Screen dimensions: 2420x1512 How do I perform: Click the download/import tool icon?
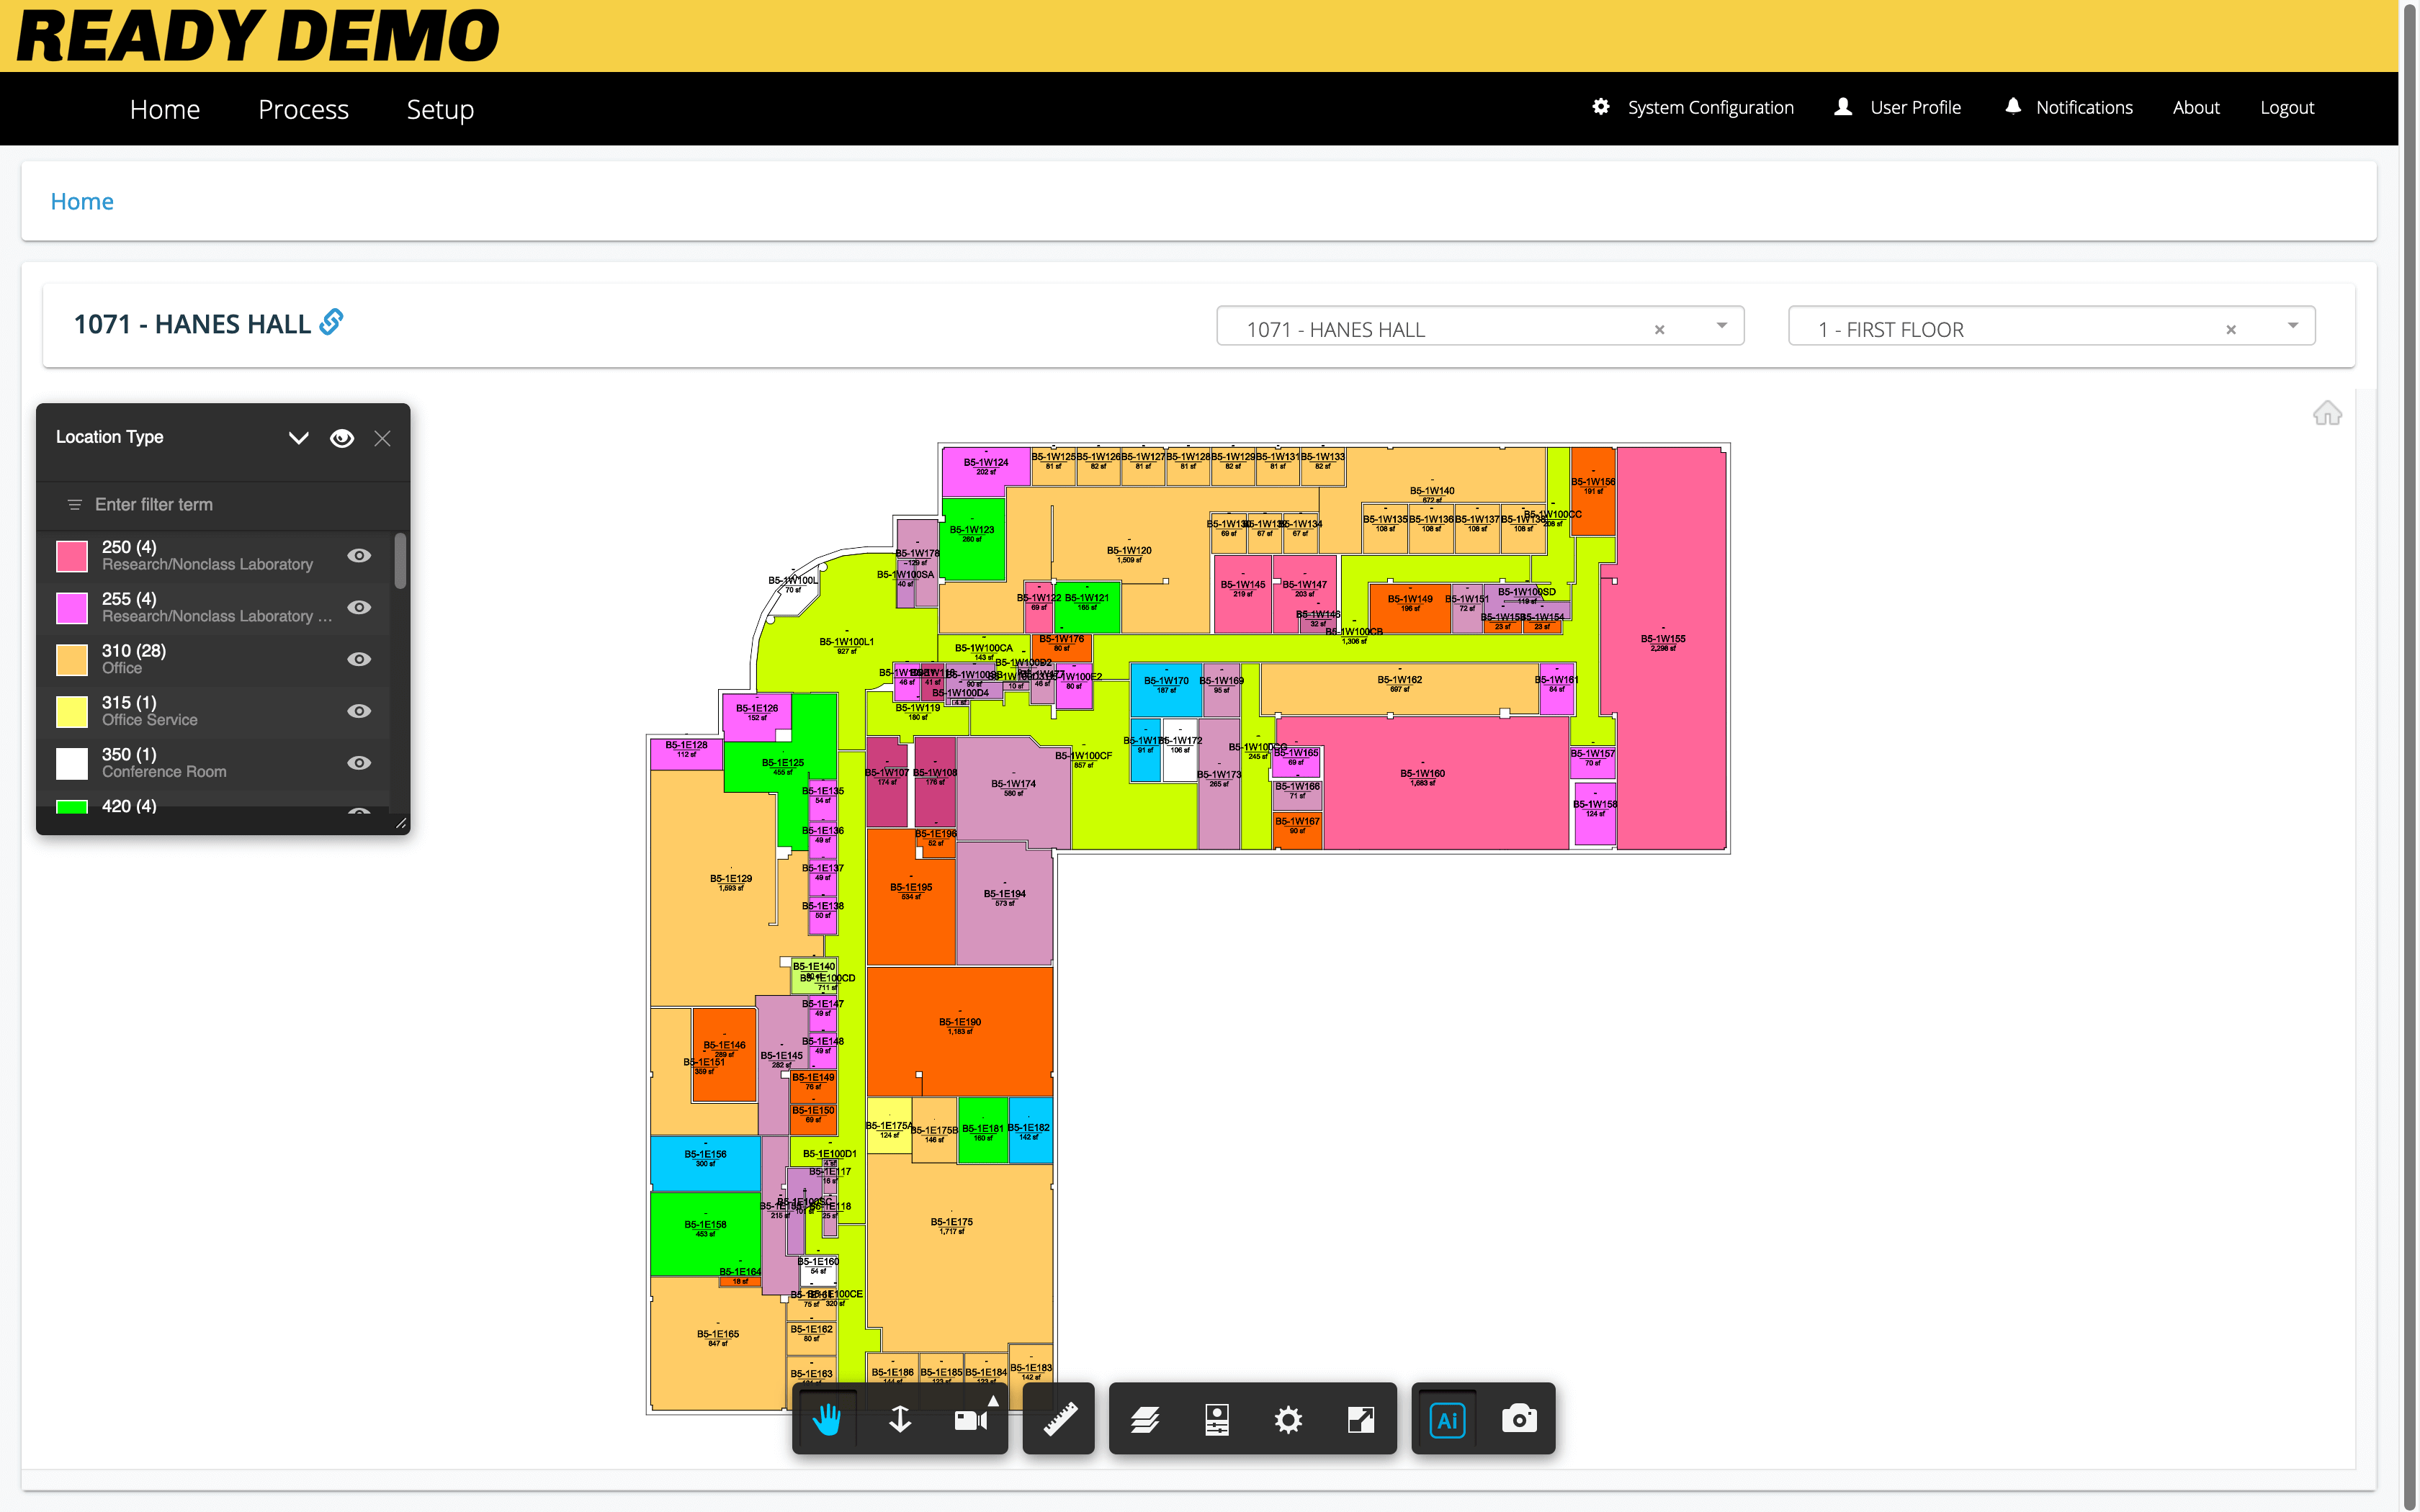coord(899,1418)
